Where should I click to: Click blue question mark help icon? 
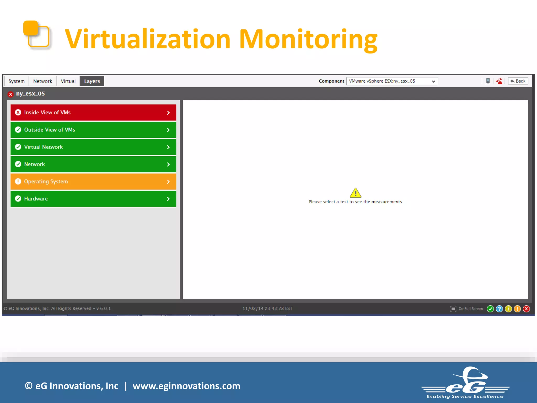point(500,309)
